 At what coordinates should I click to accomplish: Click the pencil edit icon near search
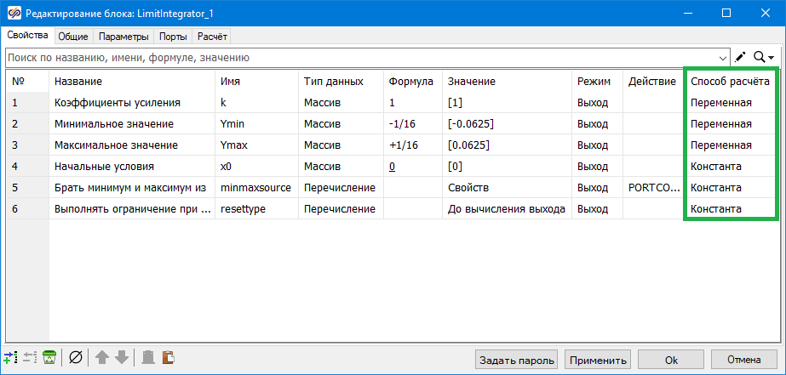(x=740, y=57)
